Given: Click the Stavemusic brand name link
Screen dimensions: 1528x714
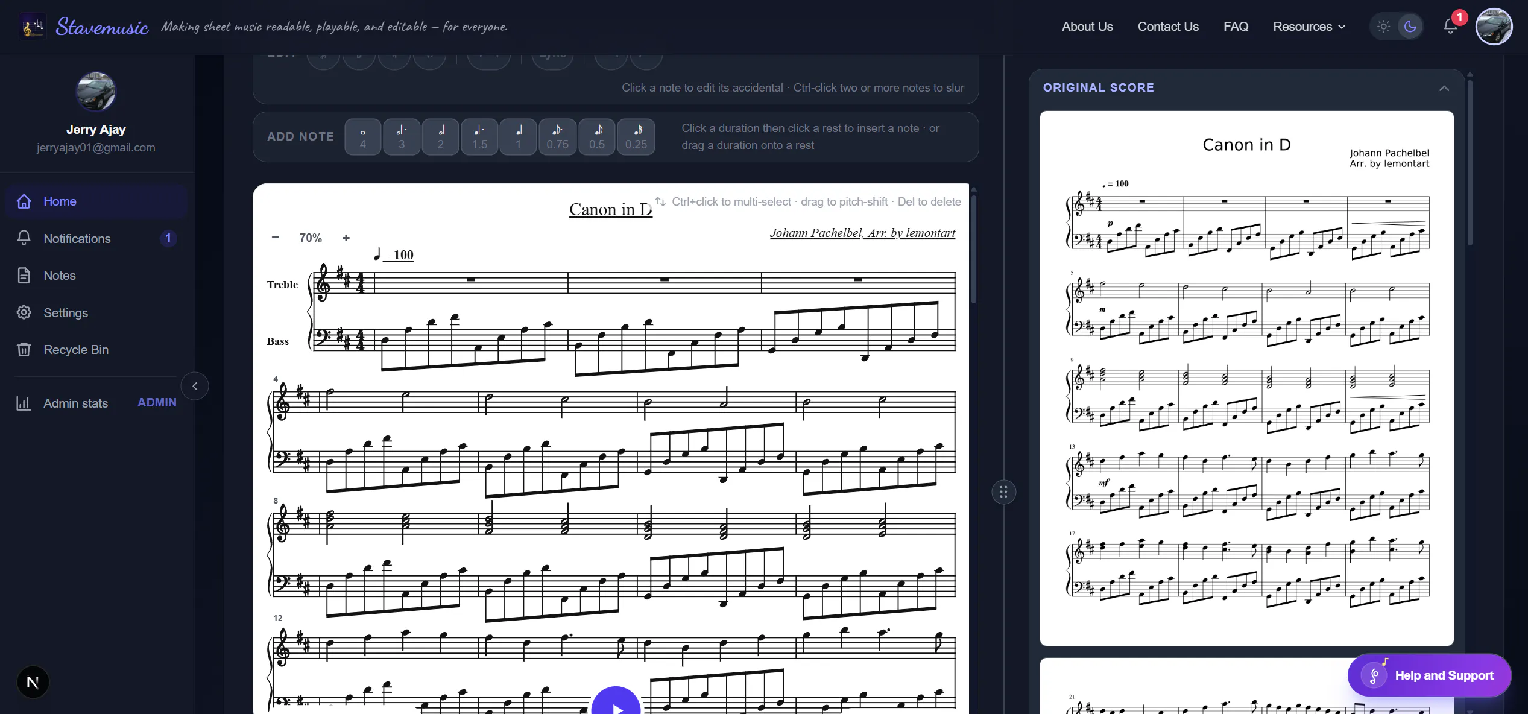Looking at the screenshot, I should [x=102, y=27].
